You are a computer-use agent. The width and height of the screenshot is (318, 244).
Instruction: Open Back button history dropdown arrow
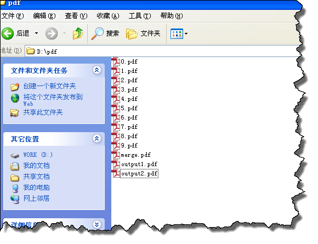pos(36,33)
